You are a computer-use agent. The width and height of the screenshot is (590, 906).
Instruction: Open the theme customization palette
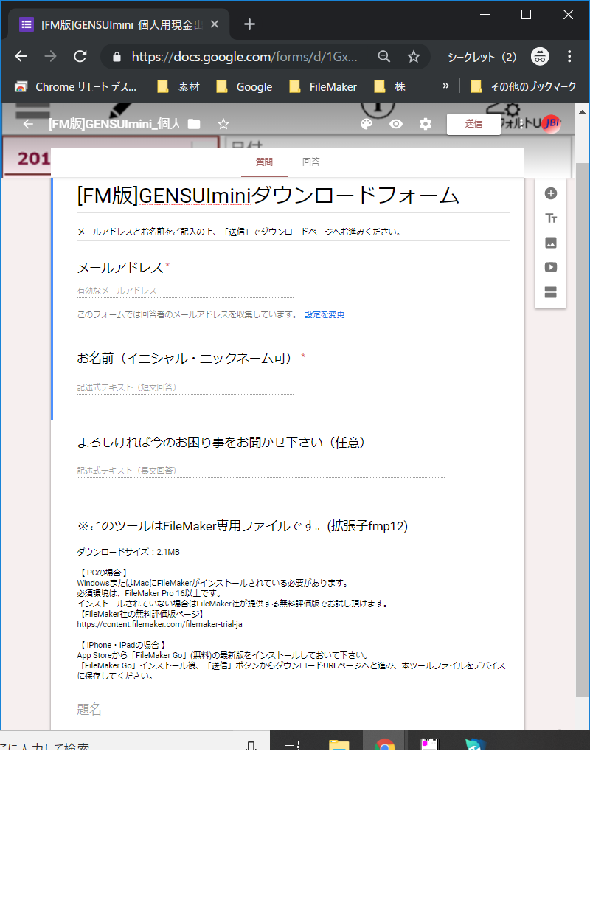click(366, 124)
